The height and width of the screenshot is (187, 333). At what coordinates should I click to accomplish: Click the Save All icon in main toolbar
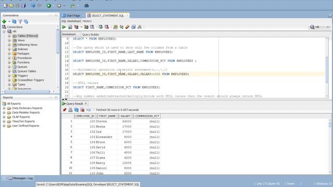[23, 6]
